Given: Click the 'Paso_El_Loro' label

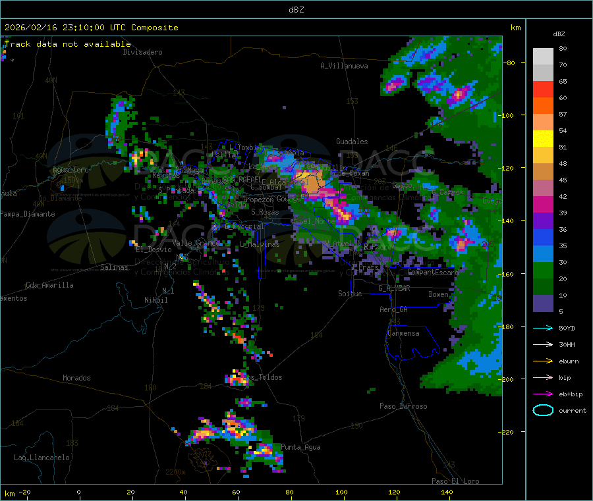Looking at the screenshot, I should pyautogui.click(x=455, y=481).
